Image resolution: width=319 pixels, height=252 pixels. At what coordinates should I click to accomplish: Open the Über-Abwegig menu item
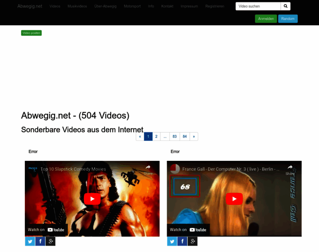pyautogui.click(x=105, y=6)
